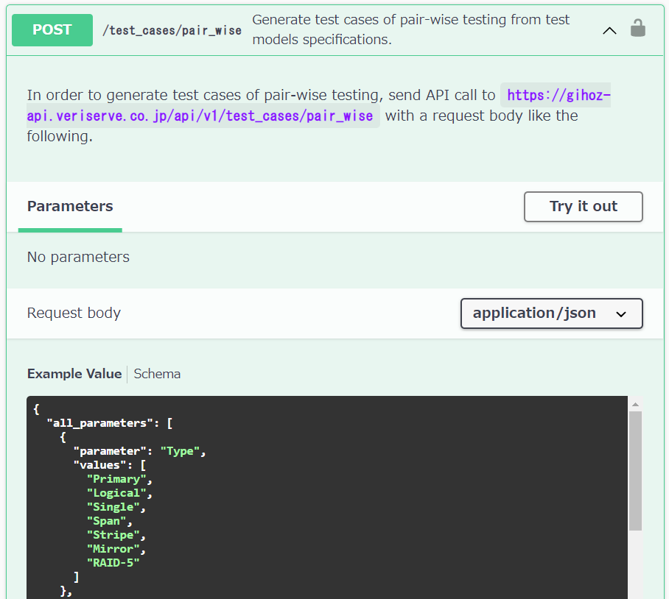Click the No parameters text

tap(78, 258)
